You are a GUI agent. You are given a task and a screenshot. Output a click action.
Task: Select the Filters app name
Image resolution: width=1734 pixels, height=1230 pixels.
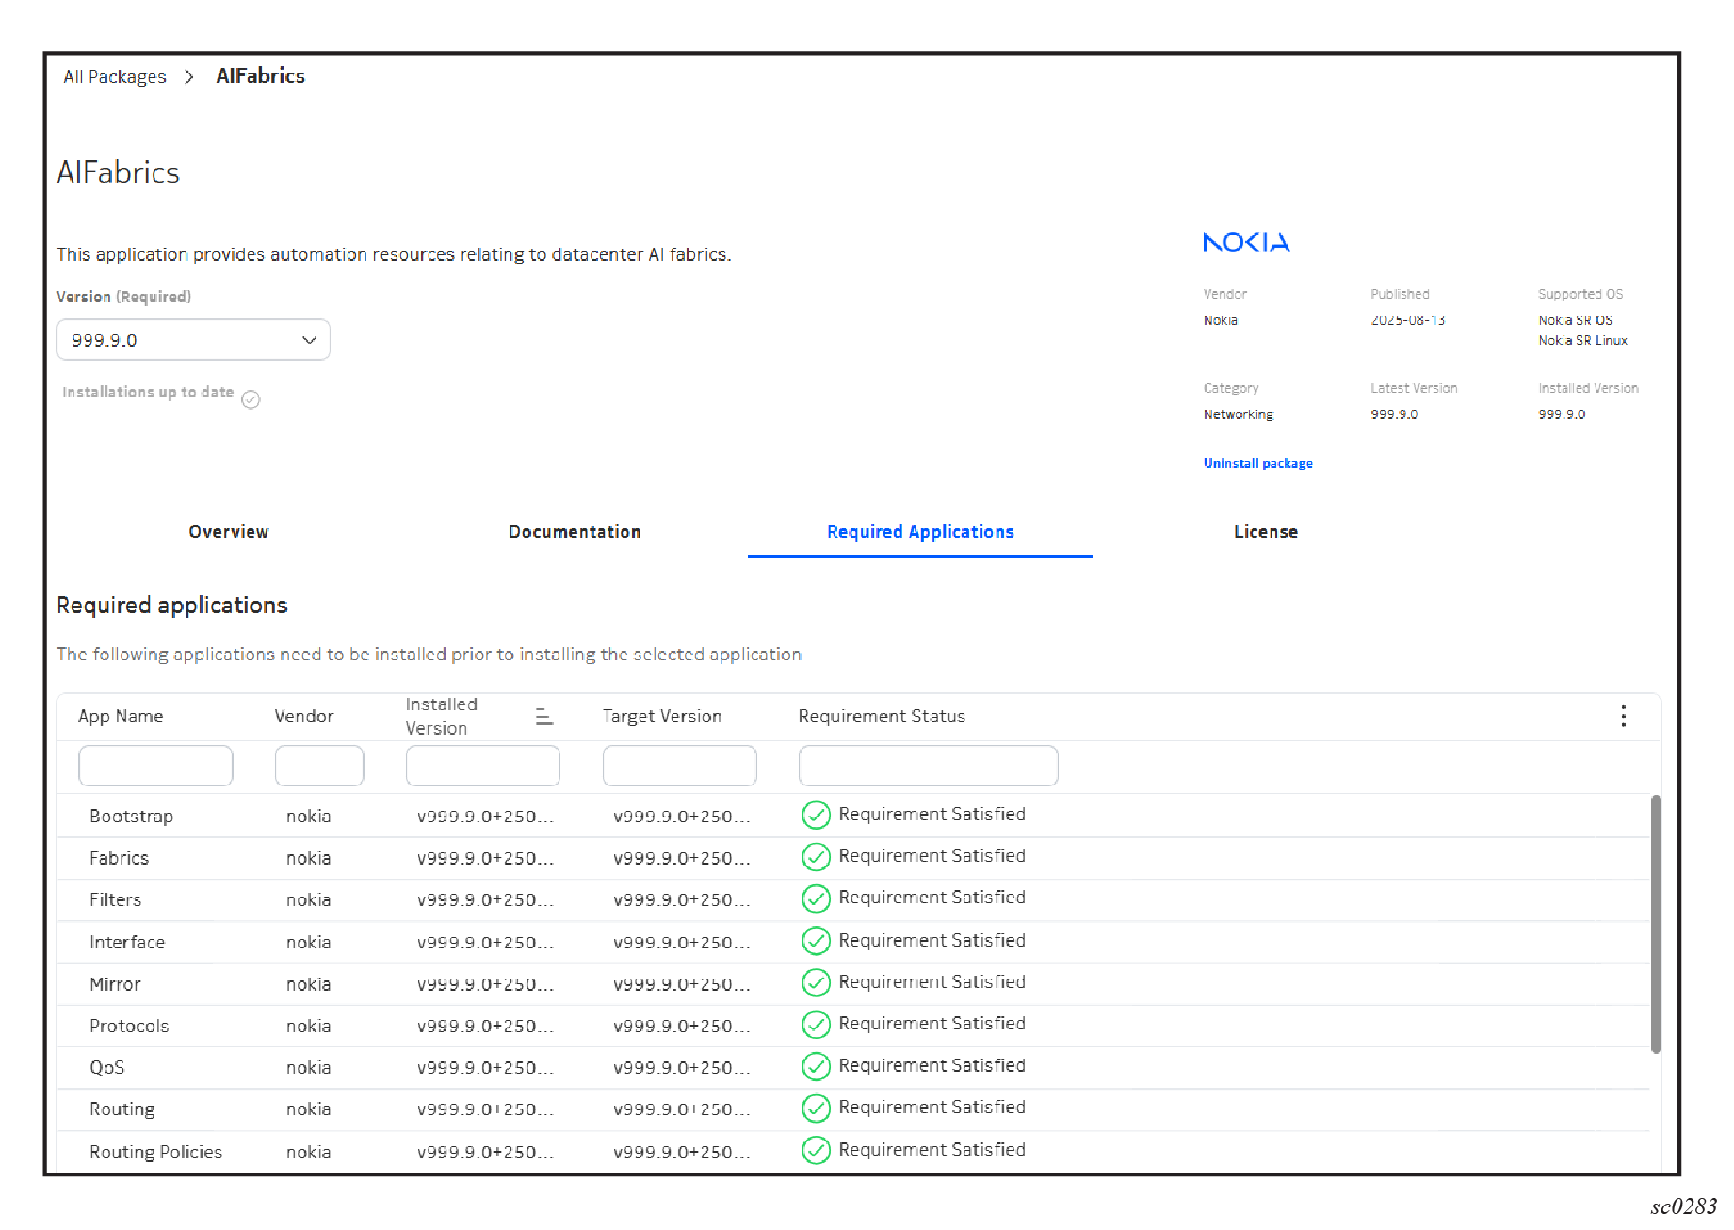115,899
